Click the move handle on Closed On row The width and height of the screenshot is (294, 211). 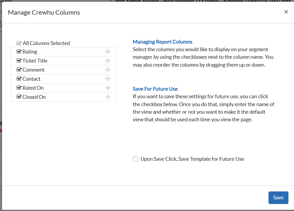pos(108,97)
